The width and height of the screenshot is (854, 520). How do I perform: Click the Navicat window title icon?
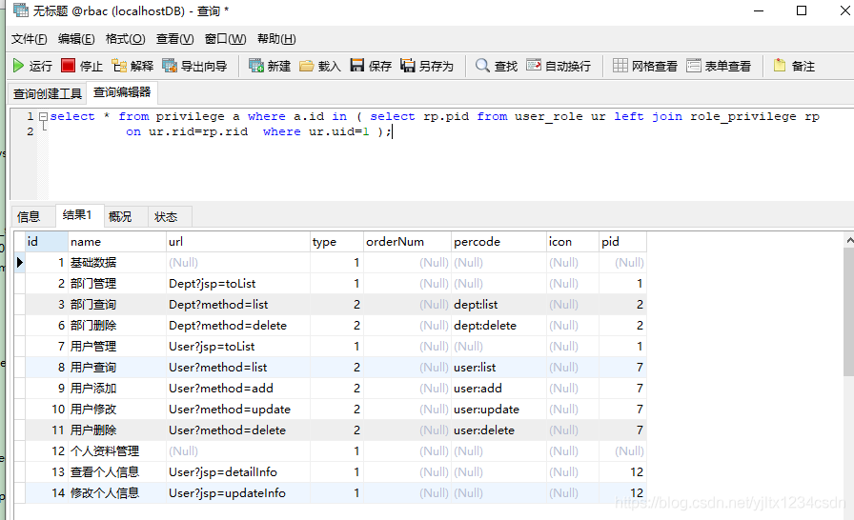[x=20, y=10]
